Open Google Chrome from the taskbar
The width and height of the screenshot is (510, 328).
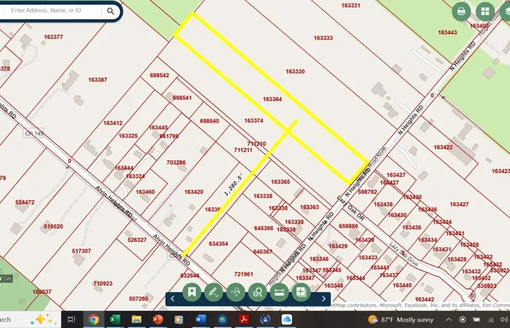93,319
